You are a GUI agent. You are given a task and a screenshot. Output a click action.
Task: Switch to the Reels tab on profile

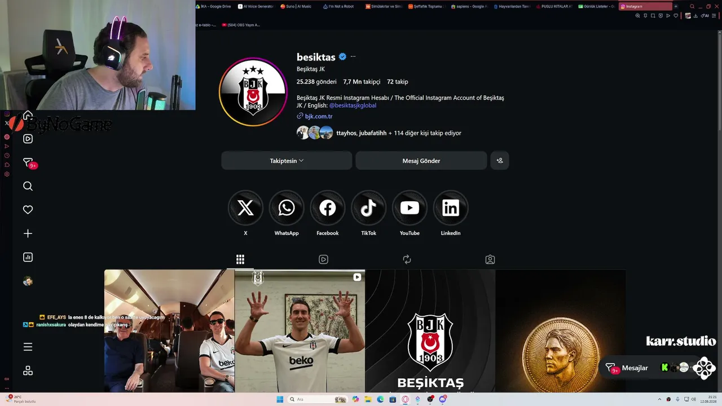tap(323, 259)
